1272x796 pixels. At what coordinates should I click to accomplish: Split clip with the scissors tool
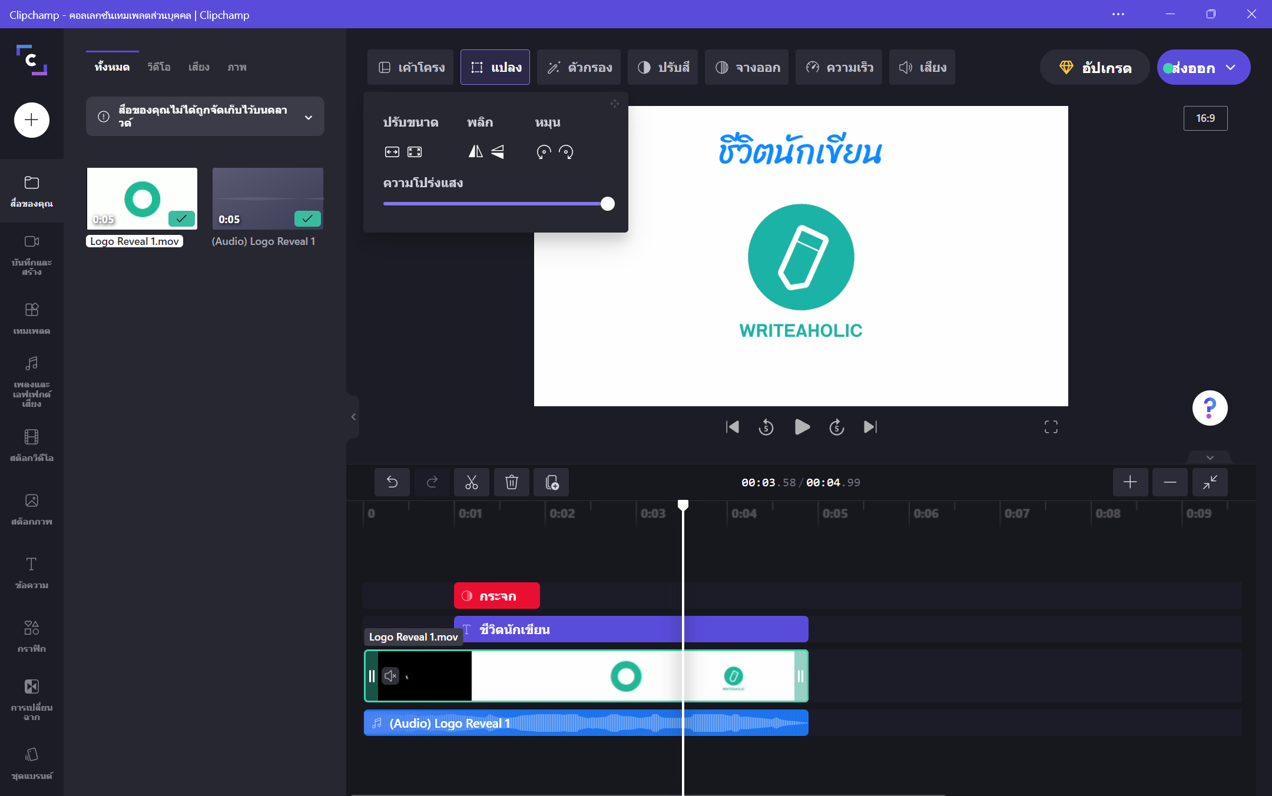472,483
